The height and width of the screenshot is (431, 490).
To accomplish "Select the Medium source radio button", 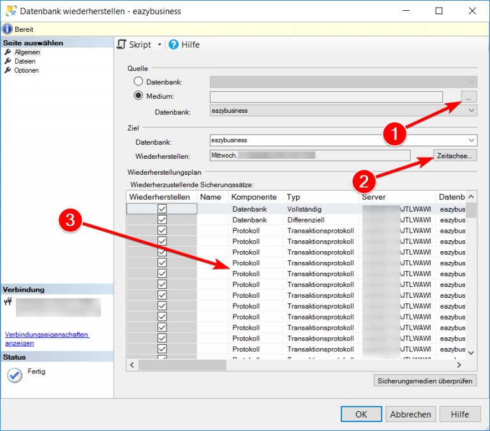I will click(138, 96).
